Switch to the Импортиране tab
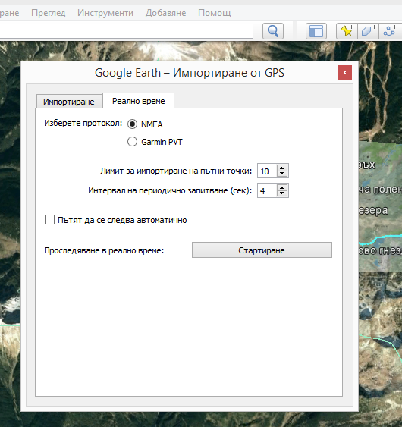This screenshot has width=402, height=427. (x=69, y=102)
